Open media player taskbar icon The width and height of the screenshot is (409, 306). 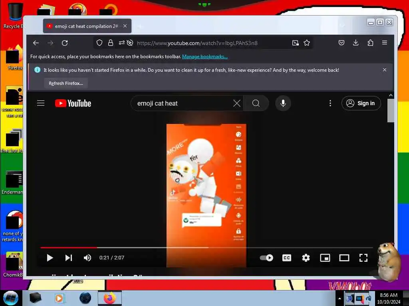[59, 298]
